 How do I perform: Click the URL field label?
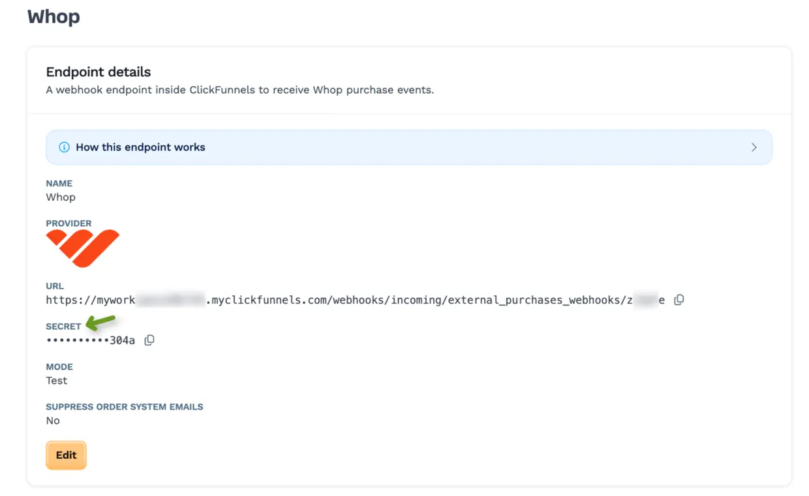pyautogui.click(x=55, y=286)
